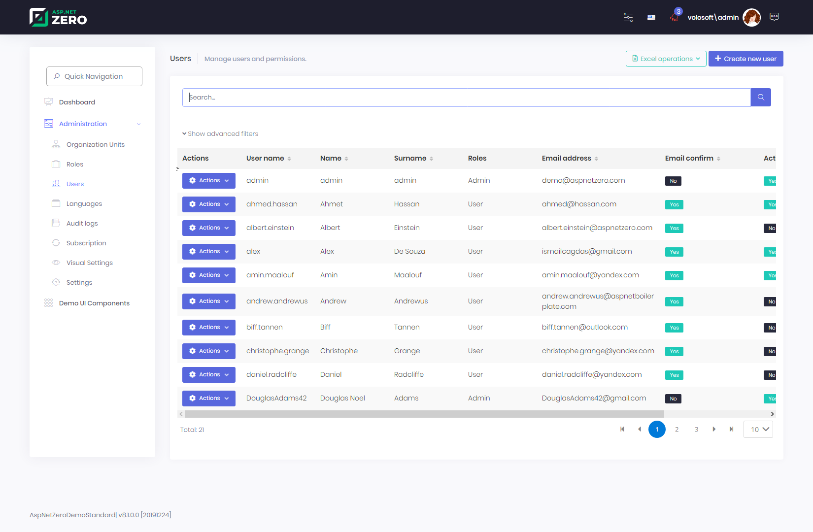
Task: Click Email confirm Yes badge for amin.maalouf
Action: pos(674,275)
